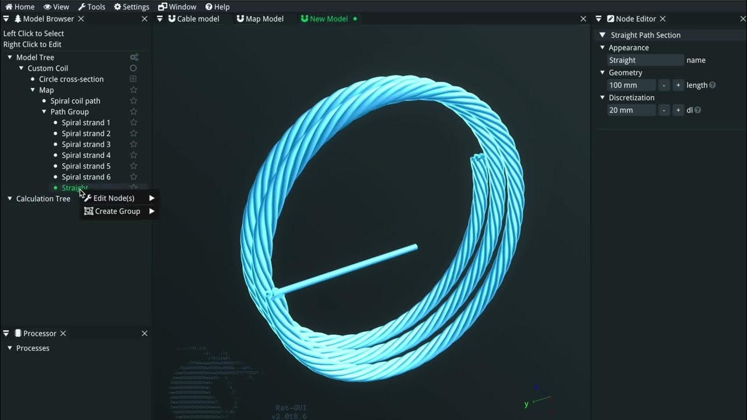The image size is (747, 420).
Task: Select Spiral coil path node
Action: tap(75, 101)
